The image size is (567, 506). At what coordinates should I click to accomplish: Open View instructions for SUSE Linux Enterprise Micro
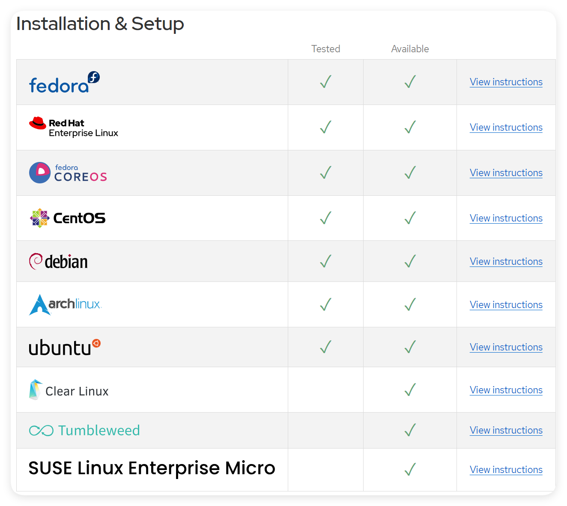coord(506,470)
